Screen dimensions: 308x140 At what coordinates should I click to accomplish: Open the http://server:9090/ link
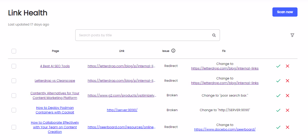(122, 110)
